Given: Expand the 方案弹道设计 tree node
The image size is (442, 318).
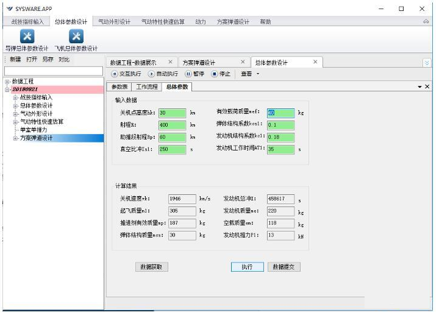Looking at the screenshot, I should click(x=15, y=138).
